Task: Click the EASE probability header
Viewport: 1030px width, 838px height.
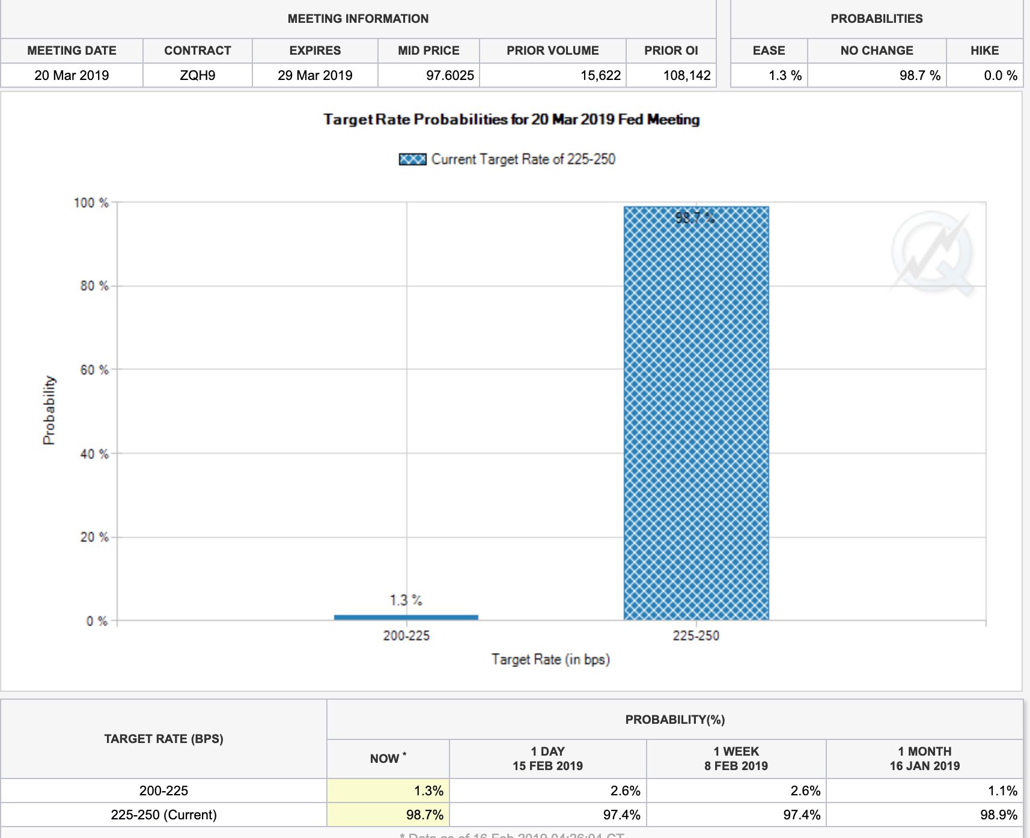Action: click(769, 50)
